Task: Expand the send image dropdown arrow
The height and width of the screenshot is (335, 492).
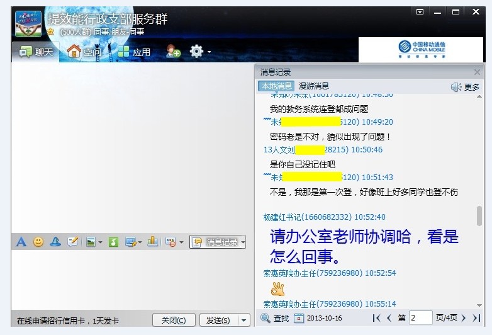Action: [x=100, y=242]
